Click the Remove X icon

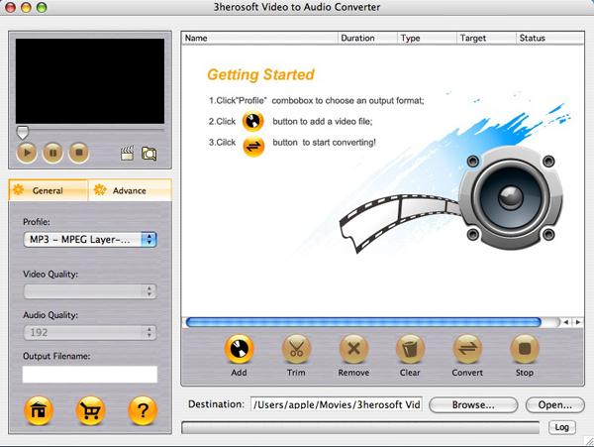coord(353,349)
